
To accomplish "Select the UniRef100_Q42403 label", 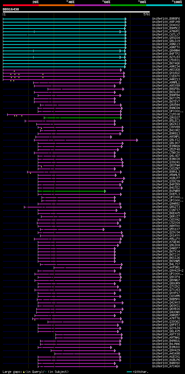I will coord(166,302).
